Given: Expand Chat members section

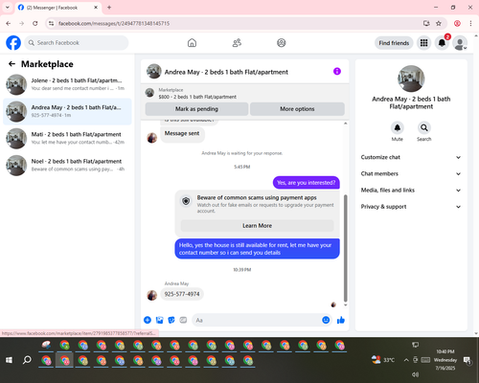Looking at the screenshot, I should (x=411, y=173).
